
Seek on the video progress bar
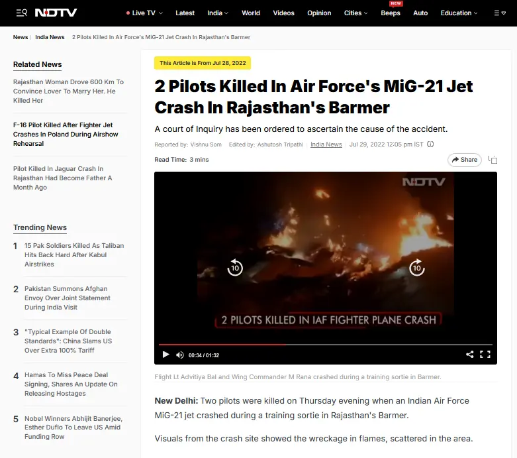click(x=326, y=345)
